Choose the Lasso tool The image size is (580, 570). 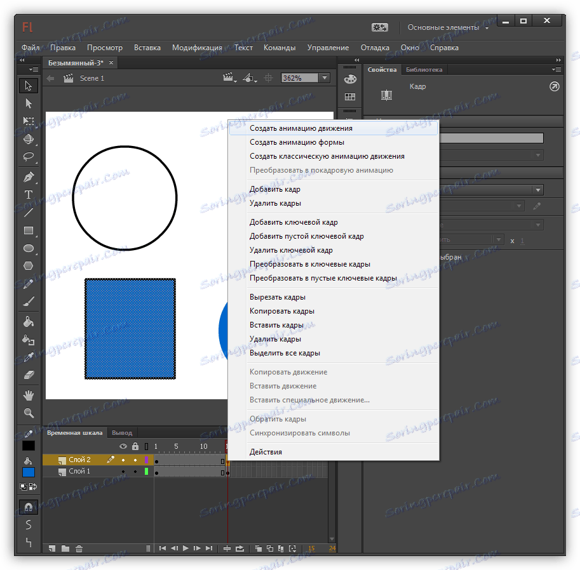click(x=29, y=157)
